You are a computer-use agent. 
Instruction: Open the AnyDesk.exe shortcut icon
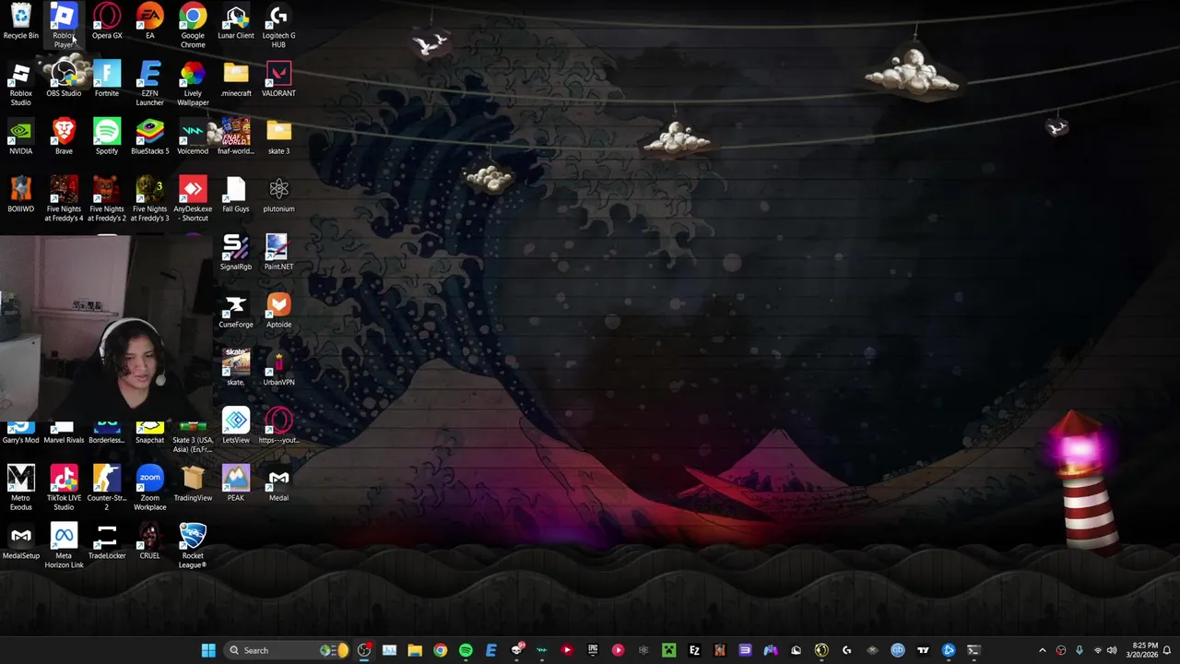(193, 199)
